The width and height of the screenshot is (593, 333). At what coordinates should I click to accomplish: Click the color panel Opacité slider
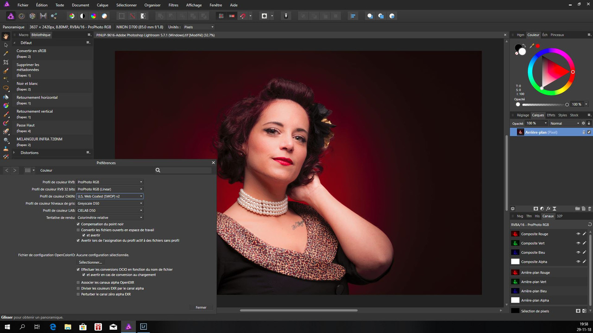click(x=544, y=105)
